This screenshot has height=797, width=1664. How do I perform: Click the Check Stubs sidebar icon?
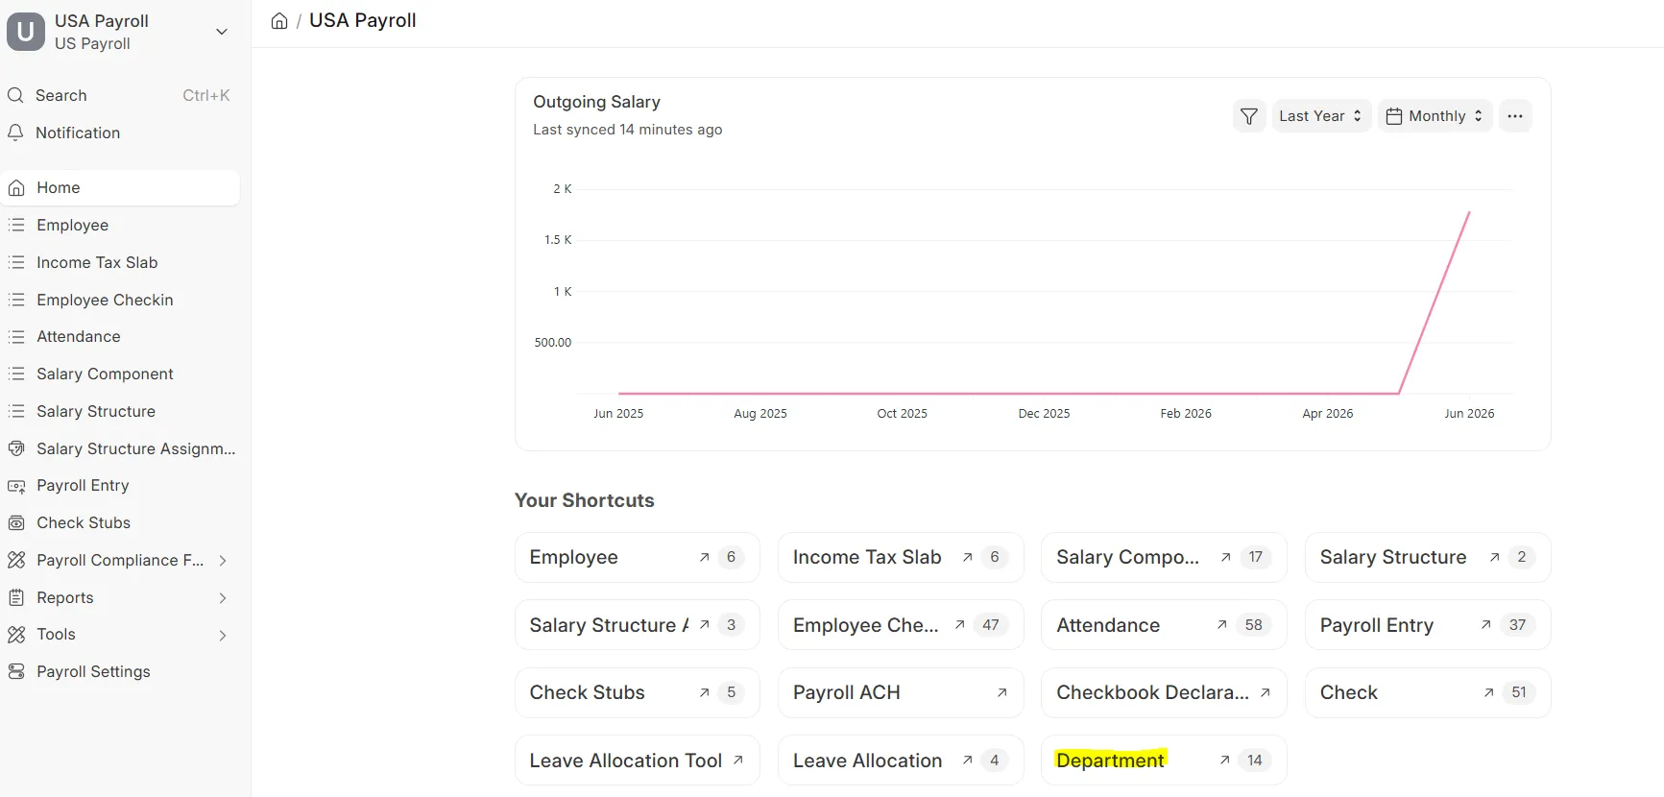(x=16, y=522)
